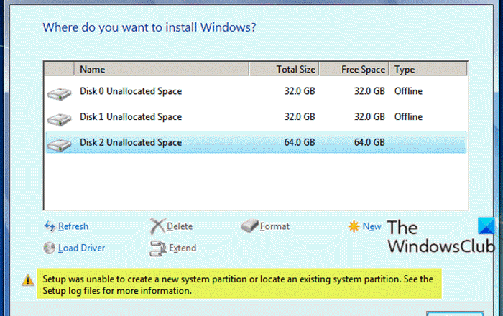Click the Disk 2 drive icon
Viewport: 503px width, 316px height.
(60, 145)
